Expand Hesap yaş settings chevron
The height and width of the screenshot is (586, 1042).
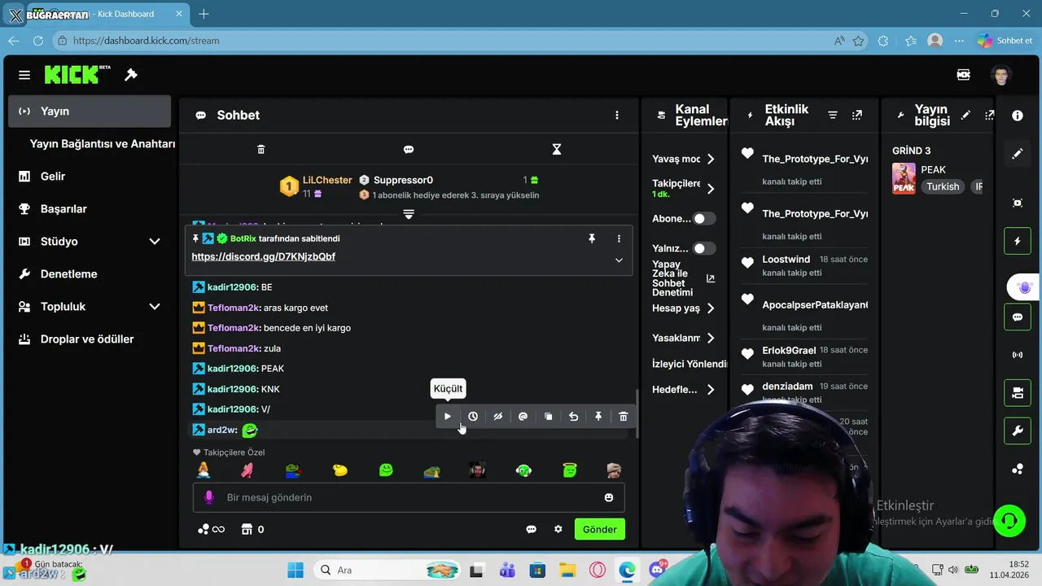coord(711,308)
